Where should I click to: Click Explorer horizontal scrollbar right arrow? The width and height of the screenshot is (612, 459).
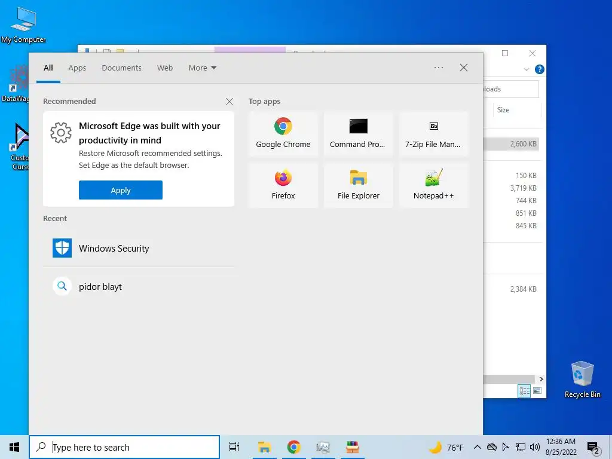541,379
